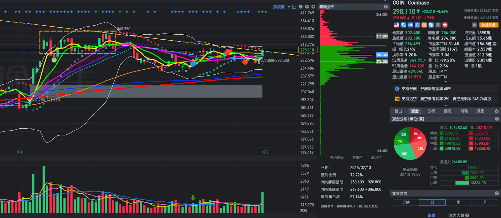Click the blue 24-hour trading icon
501x218 pixels.
pyautogui.click(x=410, y=25)
